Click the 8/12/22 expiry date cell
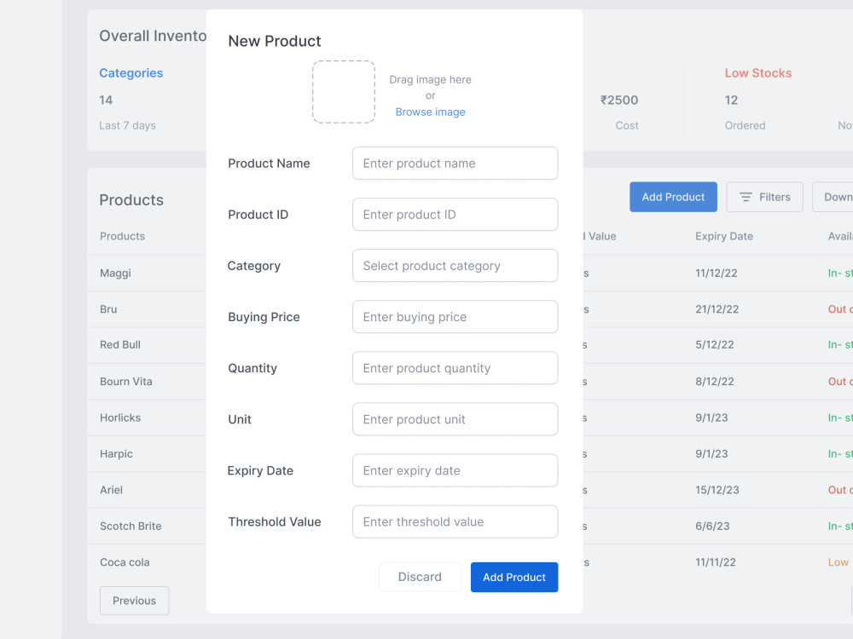 click(x=714, y=382)
